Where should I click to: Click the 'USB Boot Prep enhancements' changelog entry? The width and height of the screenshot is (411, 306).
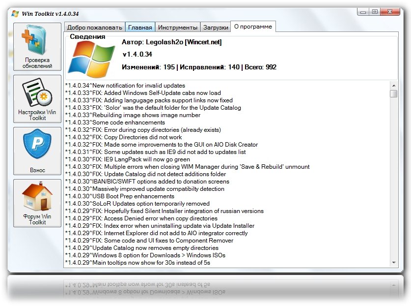click(x=119, y=196)
